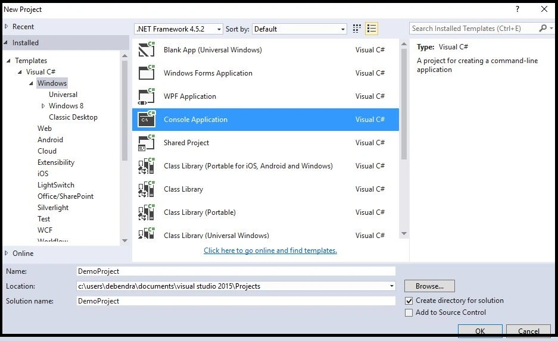Viewport: 558px width, 341px height.
Task: Expand the Online section
Action: 7,253
